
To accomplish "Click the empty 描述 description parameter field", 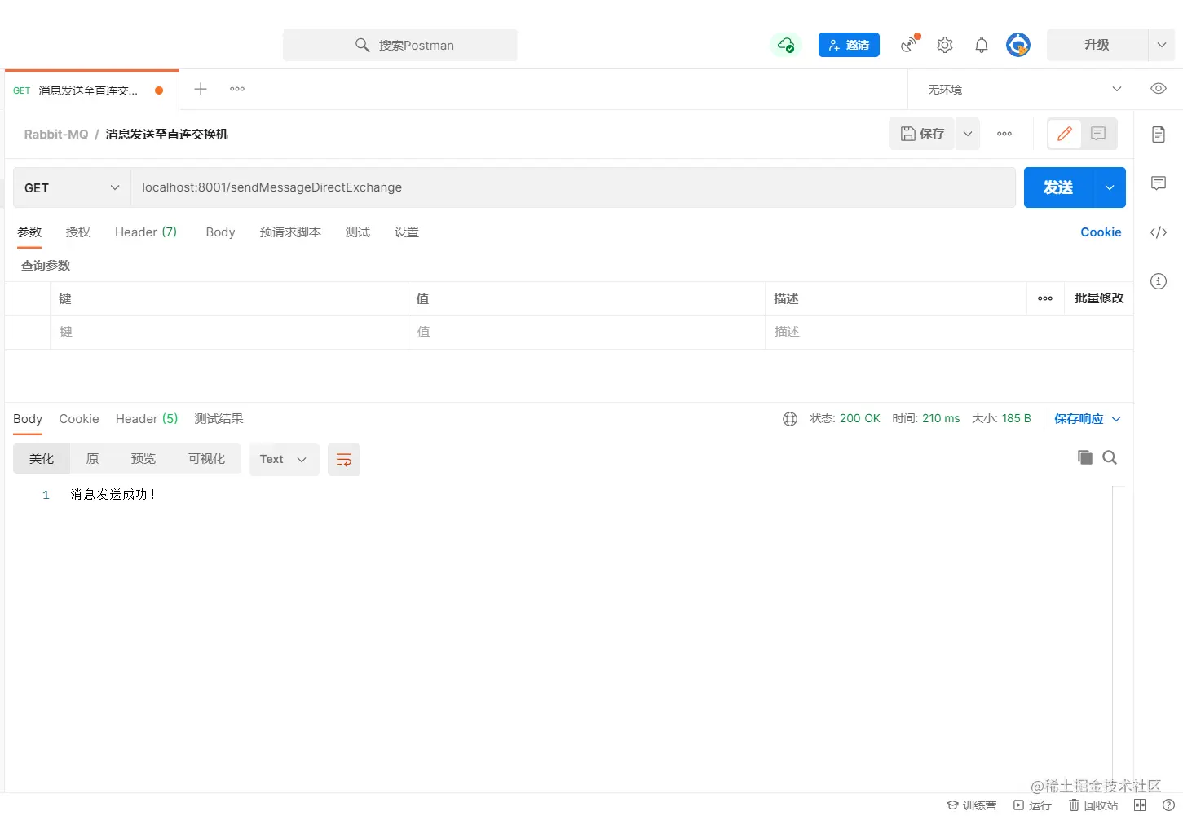I will (x=949, y=333).
